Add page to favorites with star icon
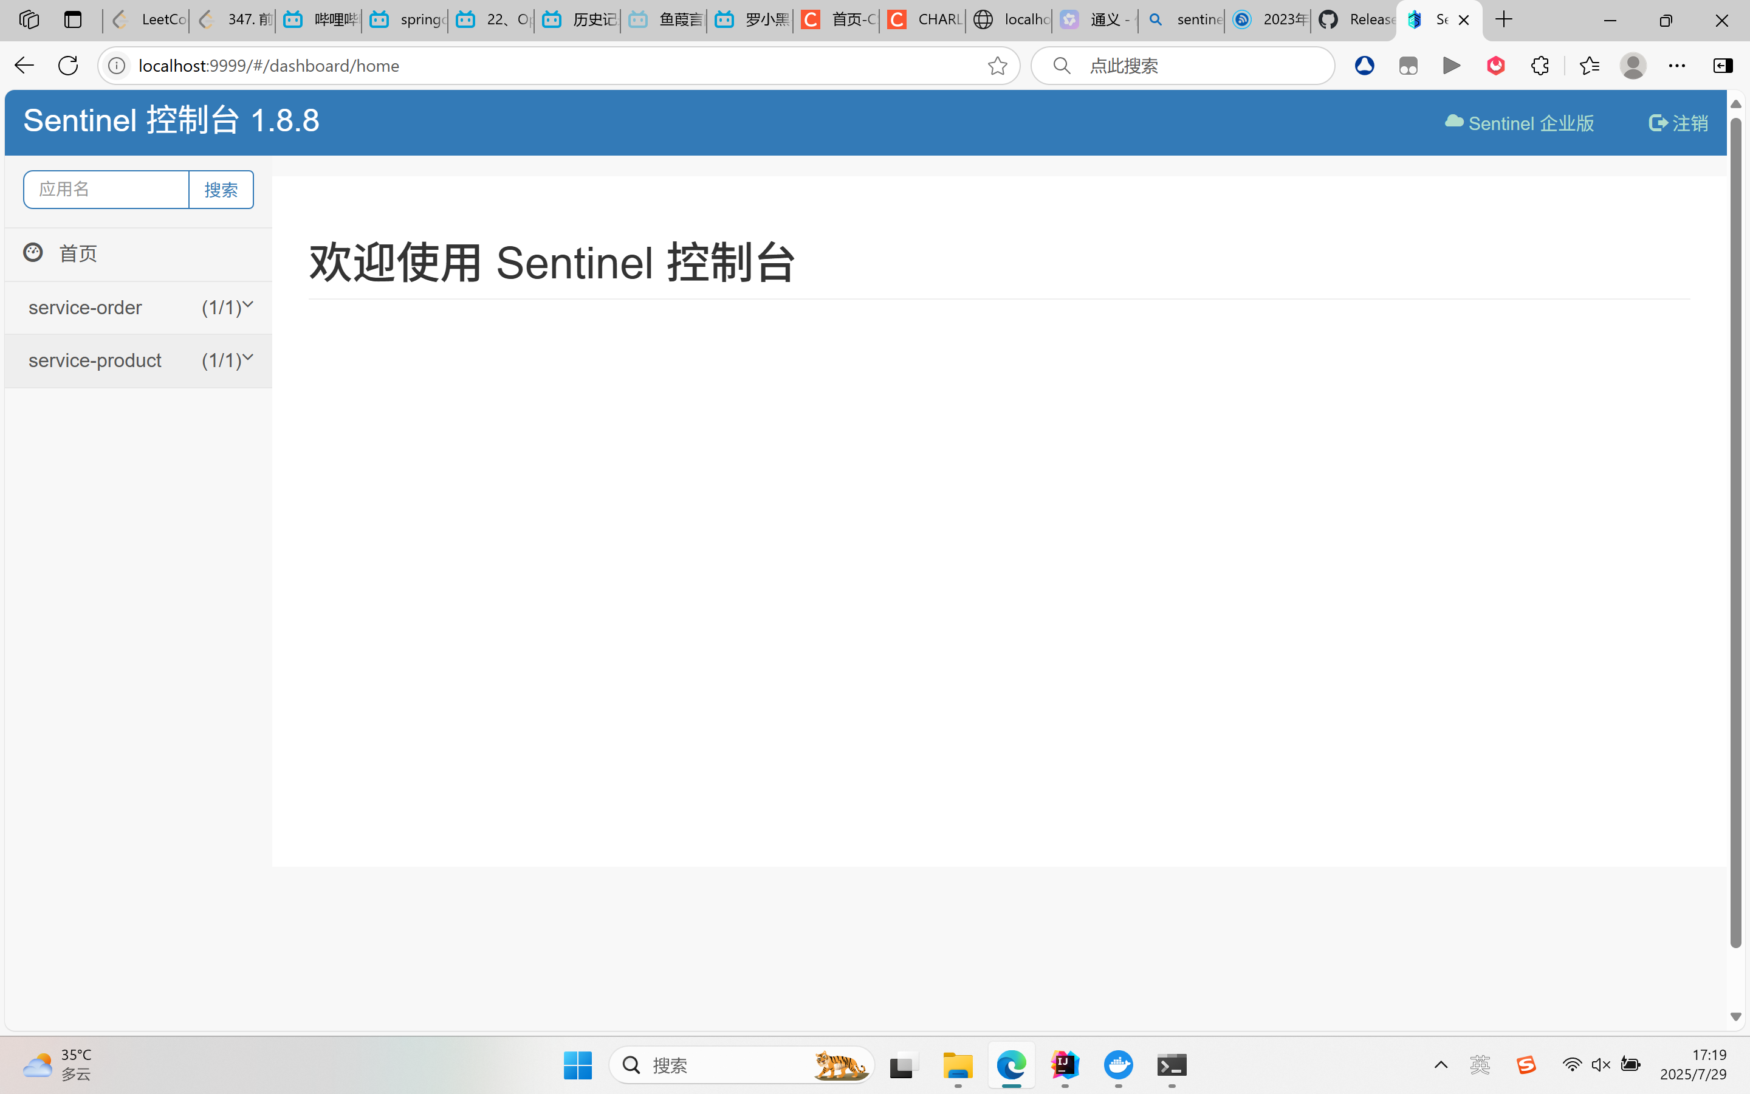 click(997, 66)
